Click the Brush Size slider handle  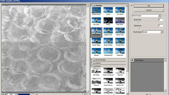(138, 22)
